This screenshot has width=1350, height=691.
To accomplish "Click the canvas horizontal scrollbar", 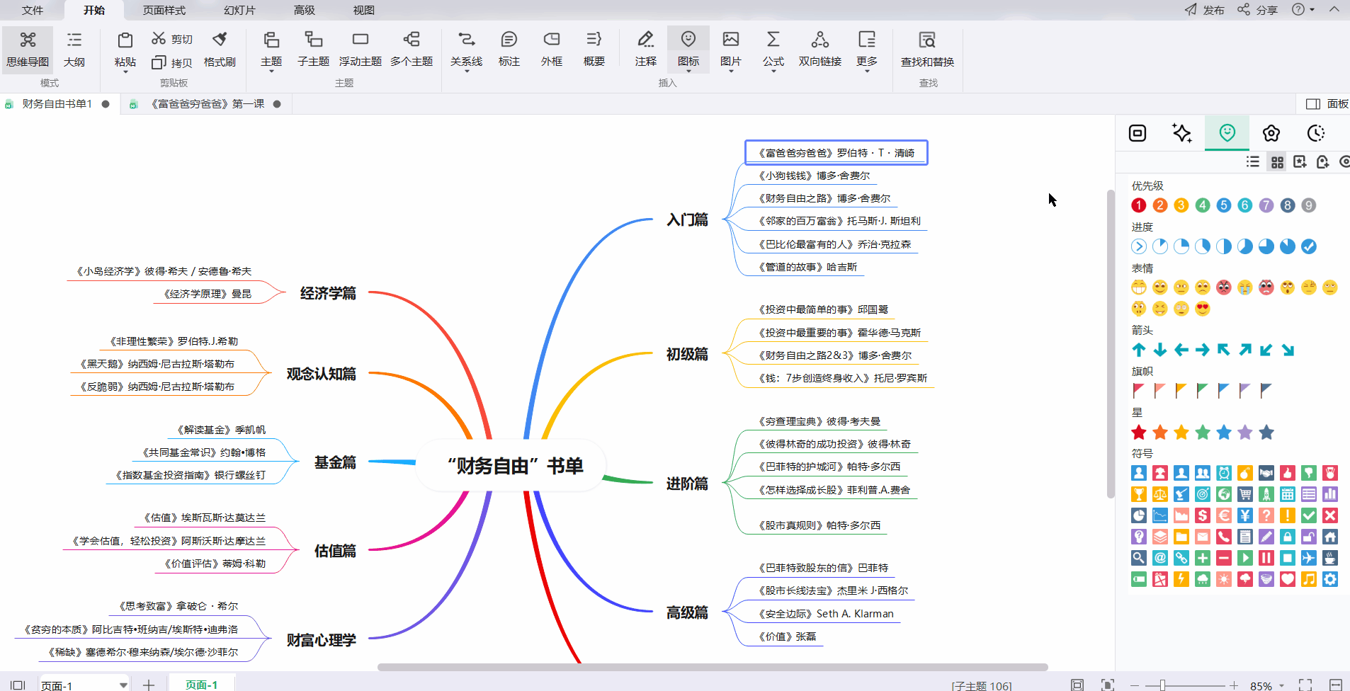I will pos(713,667).
